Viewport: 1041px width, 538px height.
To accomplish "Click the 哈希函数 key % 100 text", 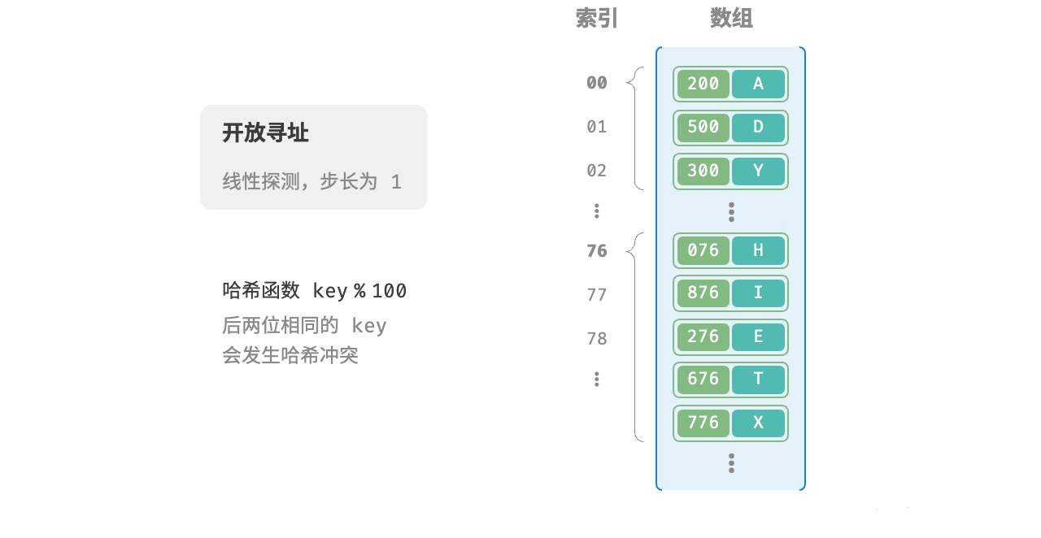I will click(x=315, y=291).
